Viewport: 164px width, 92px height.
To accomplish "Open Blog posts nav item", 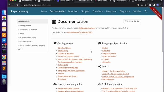I will coord(125,11).
